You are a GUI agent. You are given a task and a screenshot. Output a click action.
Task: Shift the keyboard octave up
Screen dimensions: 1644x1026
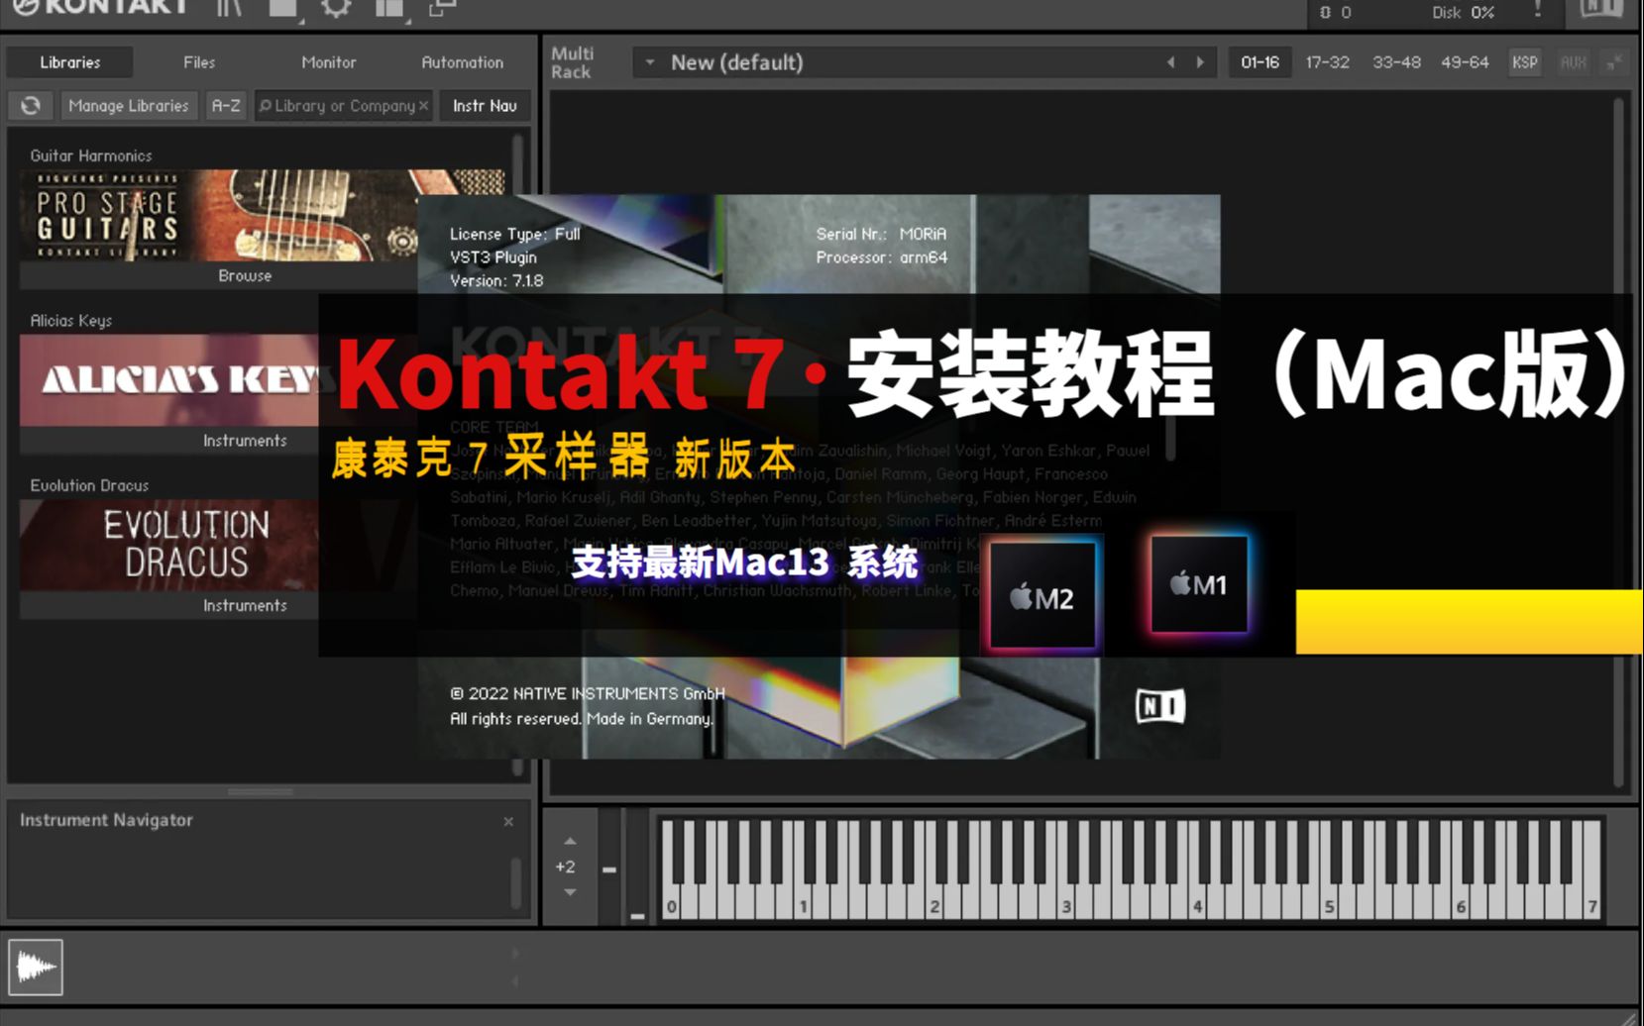pos(570,841)
